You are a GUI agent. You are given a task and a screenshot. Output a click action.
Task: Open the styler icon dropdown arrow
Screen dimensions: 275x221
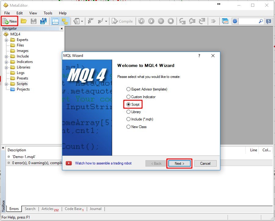tap(82, 21)
